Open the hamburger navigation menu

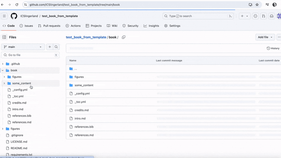pos(4,16)
